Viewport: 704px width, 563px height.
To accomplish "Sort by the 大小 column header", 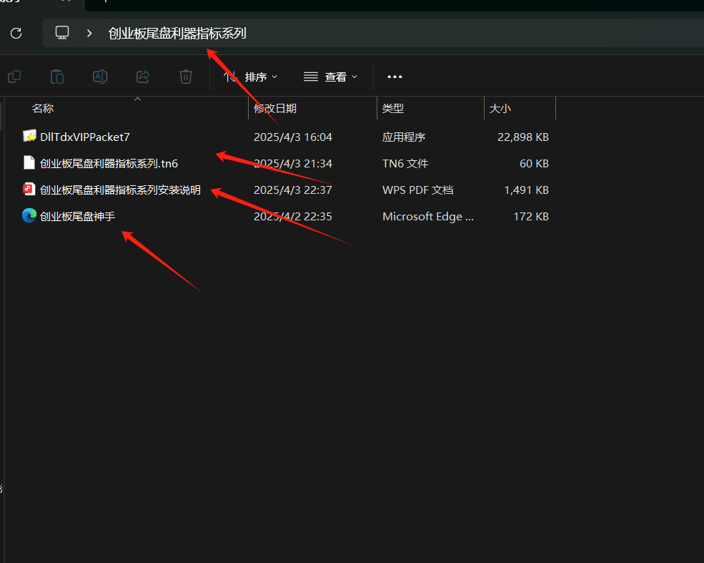I will pyautogui.click(x=500, y=109).
